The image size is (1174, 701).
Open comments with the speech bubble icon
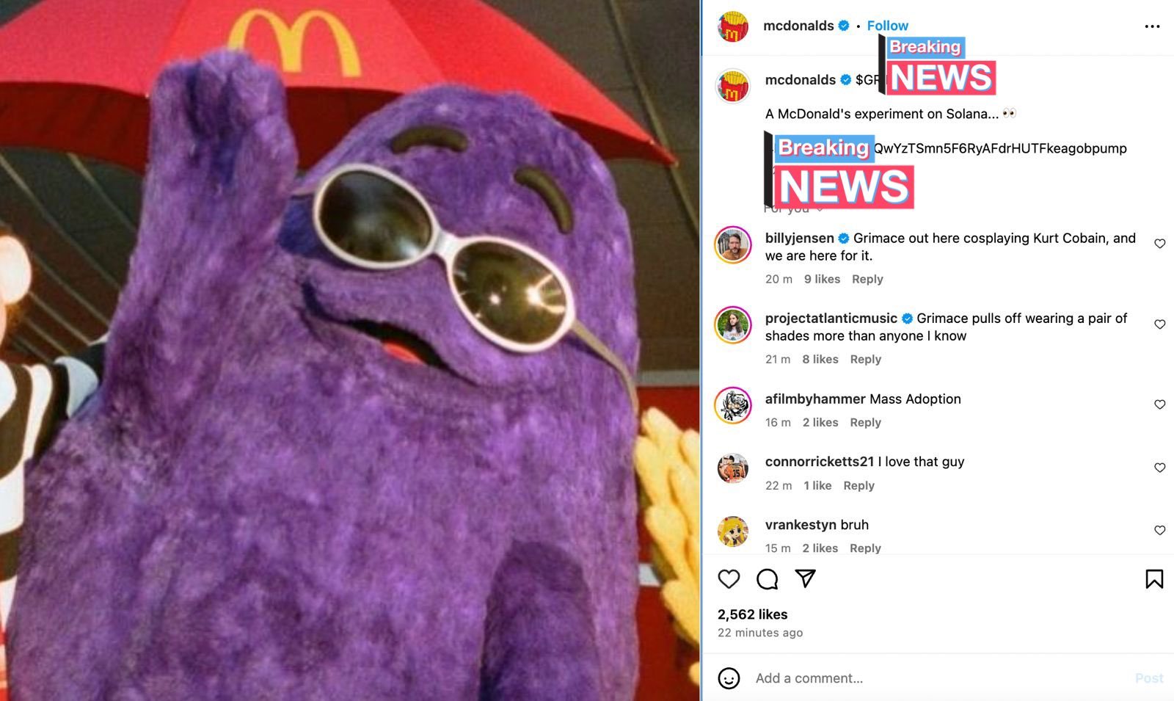pyautogui.click(x=767, y=579)
